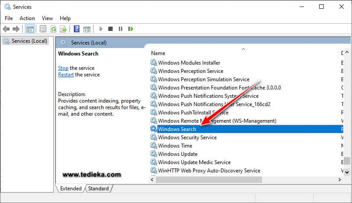
Task: Open the Help toolbar icon
Action: point(76,29)
